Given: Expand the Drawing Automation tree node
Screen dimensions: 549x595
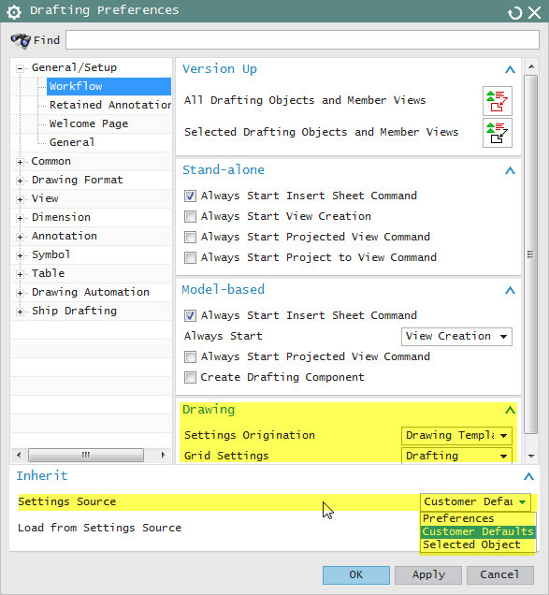Looking at the screenshot, I should (20, 293).
